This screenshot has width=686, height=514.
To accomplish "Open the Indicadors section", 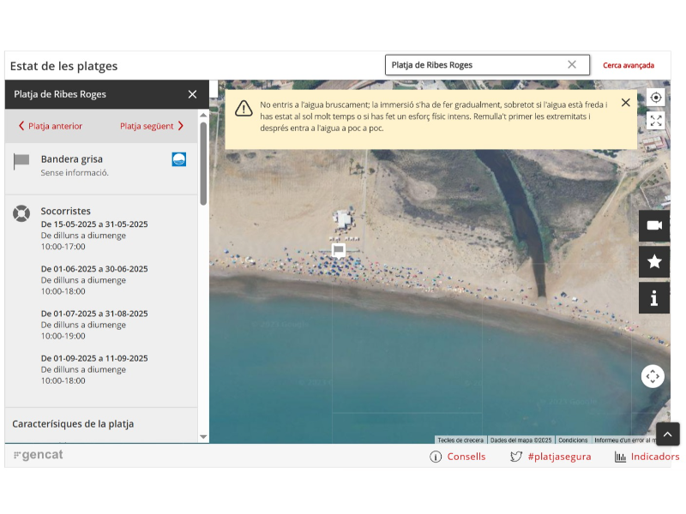I will (647, 457).
